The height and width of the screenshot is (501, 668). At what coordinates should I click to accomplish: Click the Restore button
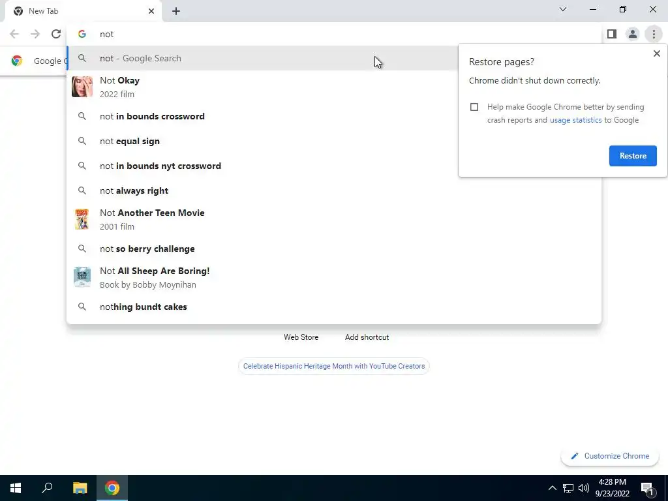coord(633,156)
